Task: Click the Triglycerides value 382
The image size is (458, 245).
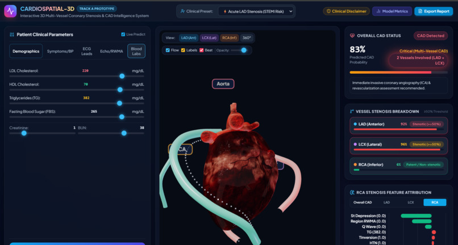Action: pyautogui.click(x=86, y=98)
